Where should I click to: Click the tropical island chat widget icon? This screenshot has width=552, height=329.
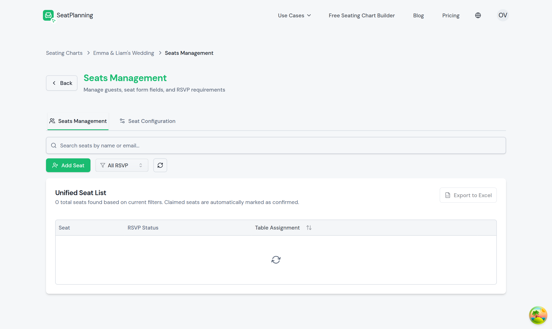tap(538, 315)
